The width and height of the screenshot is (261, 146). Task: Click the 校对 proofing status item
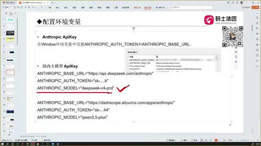[x=35, y=140]
